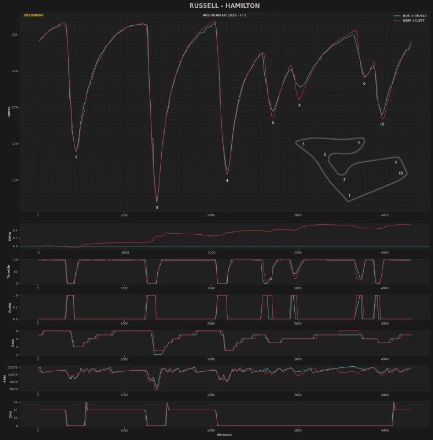Click the '0.2' tick on the Delta axis
Image resolution: width=433 pixels, height=440 pixels.
coord(15,238)
